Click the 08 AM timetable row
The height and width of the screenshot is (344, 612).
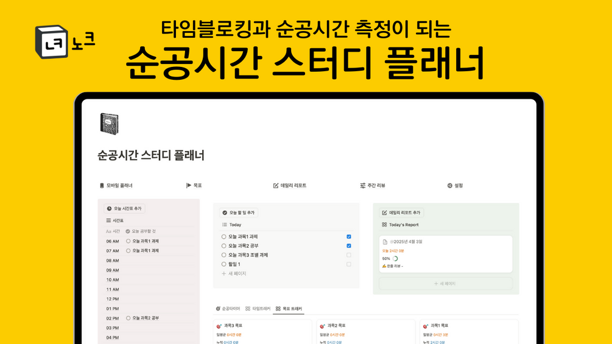point(149,261)
